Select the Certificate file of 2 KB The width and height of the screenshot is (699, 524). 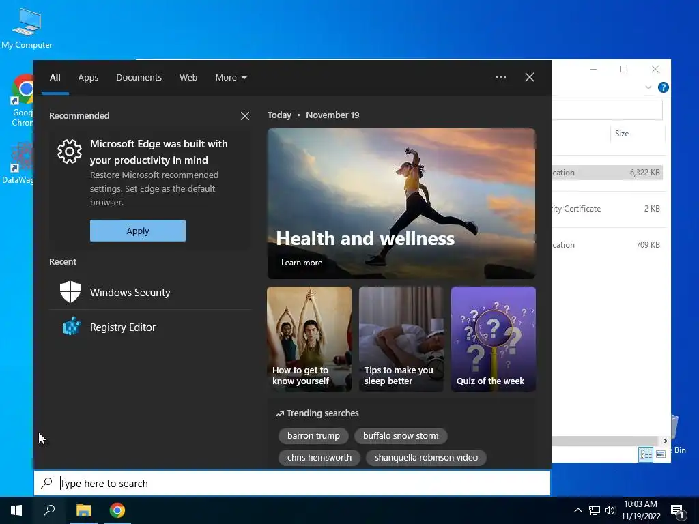tap(607, 209)
